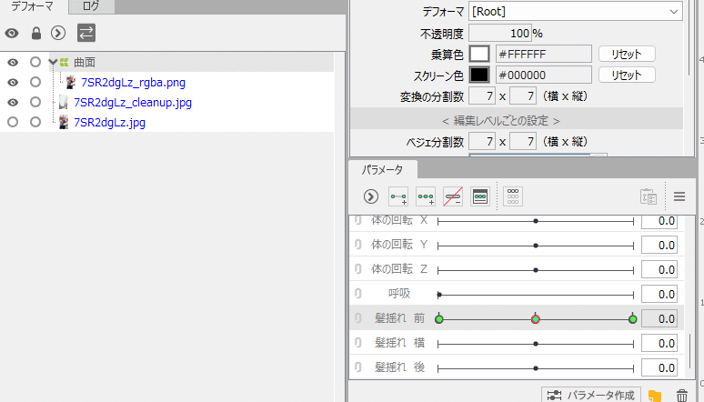704x402 pixels.
Task: Click the 体の回転 Y slider handle
Action: point(536,246)
